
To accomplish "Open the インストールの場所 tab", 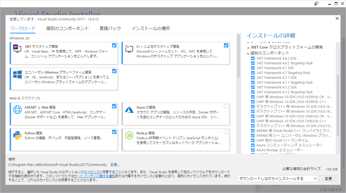I will point(151,28).
